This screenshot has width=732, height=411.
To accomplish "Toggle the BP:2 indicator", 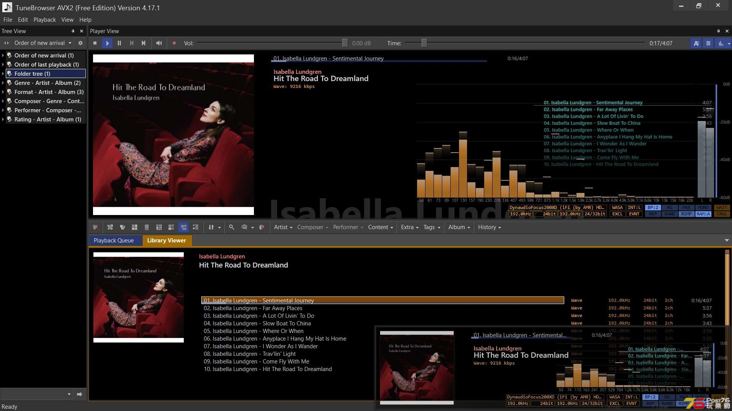I will click(x=653, y=208).
